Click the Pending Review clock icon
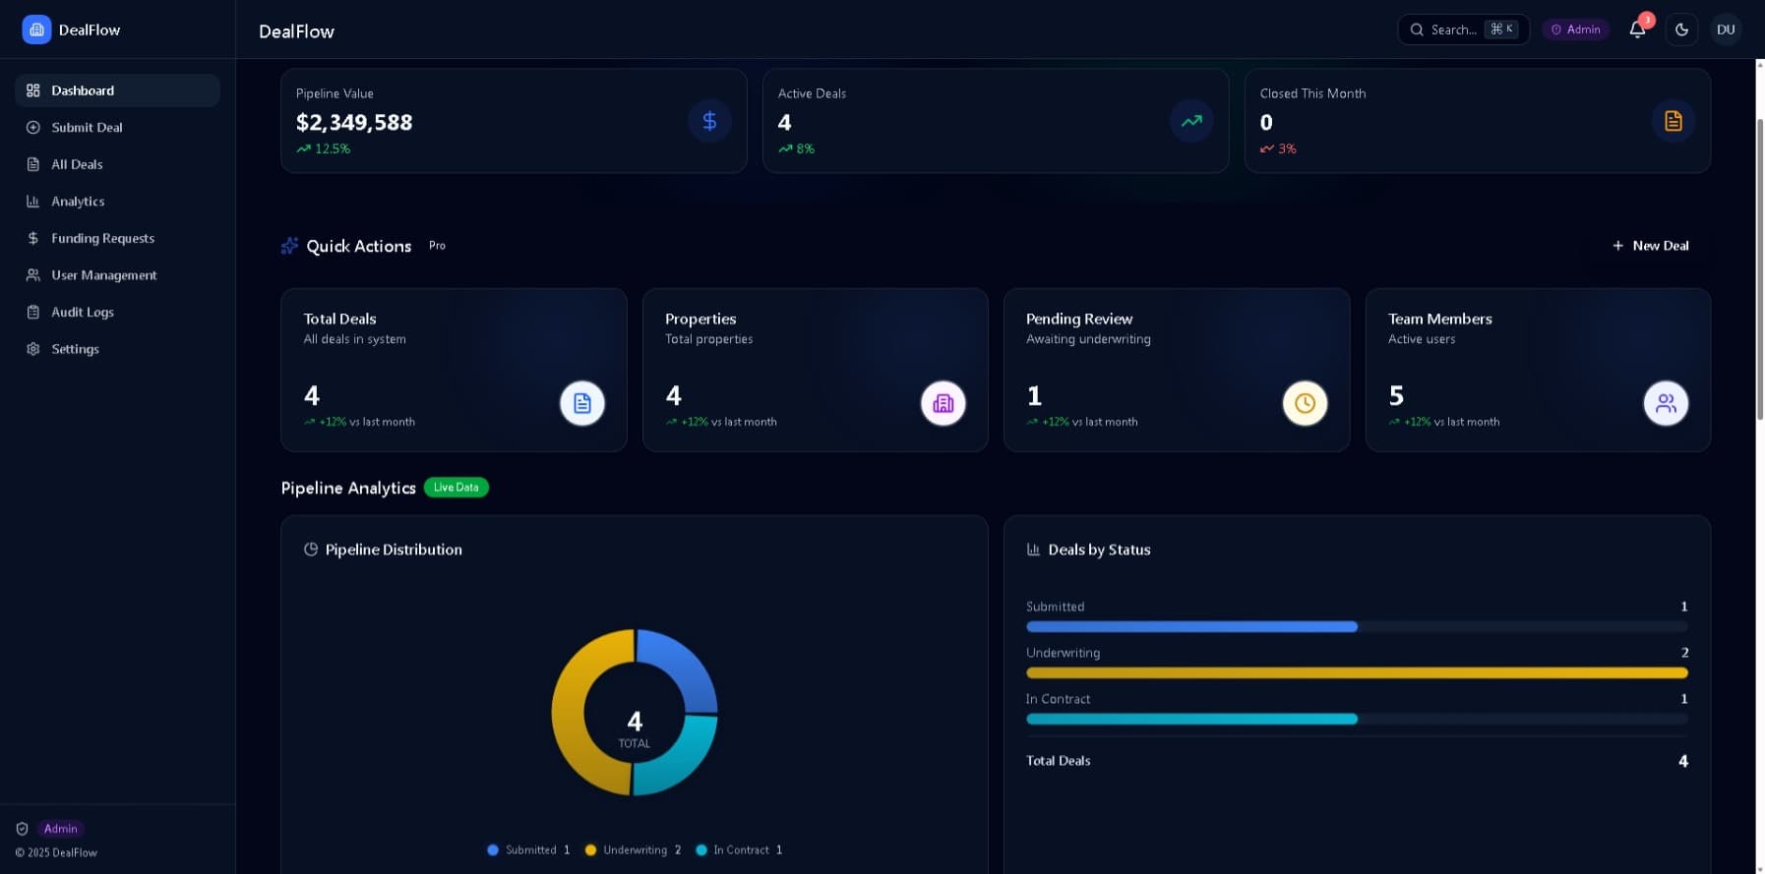Screen dimensions: 1765x874 coord(1305,403)
